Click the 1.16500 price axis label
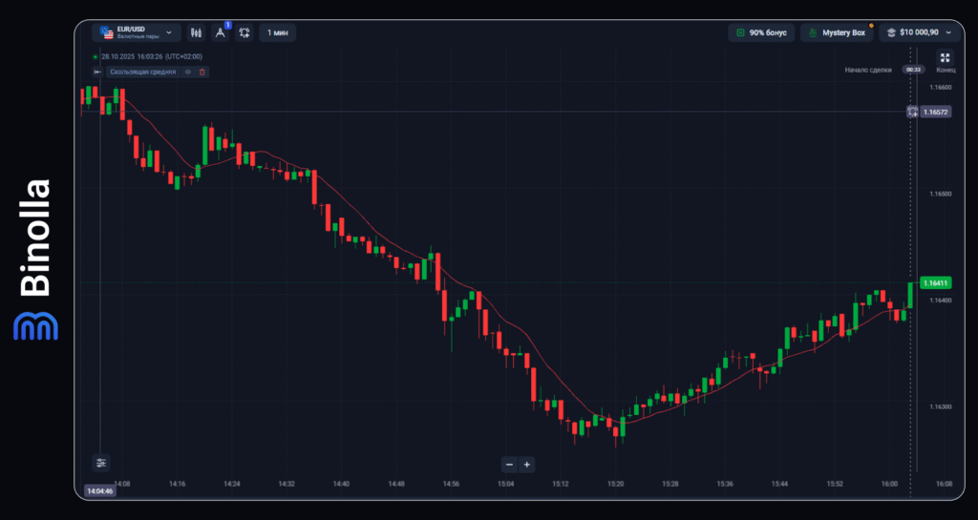The height and width of the screenshot is (520, 978). point(941,194)
